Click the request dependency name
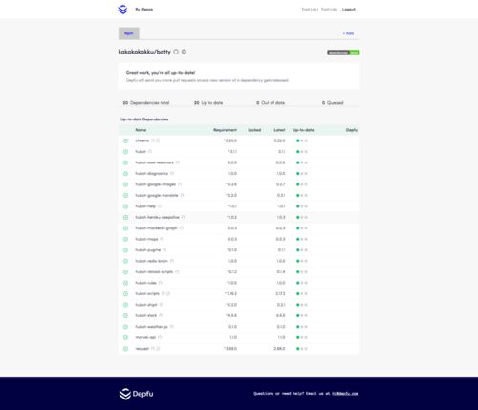 click(x=142, y=349)
